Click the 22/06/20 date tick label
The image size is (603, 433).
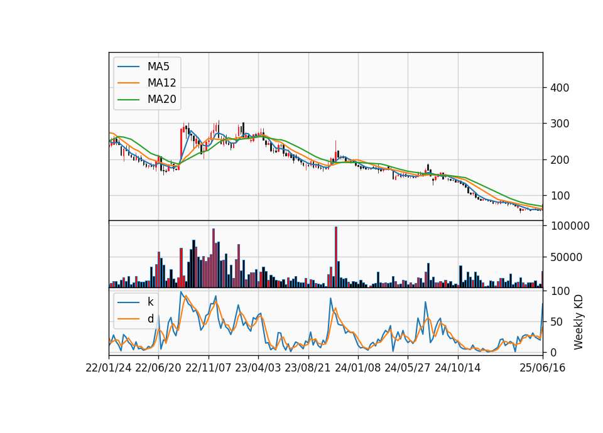tap(158, 368)
